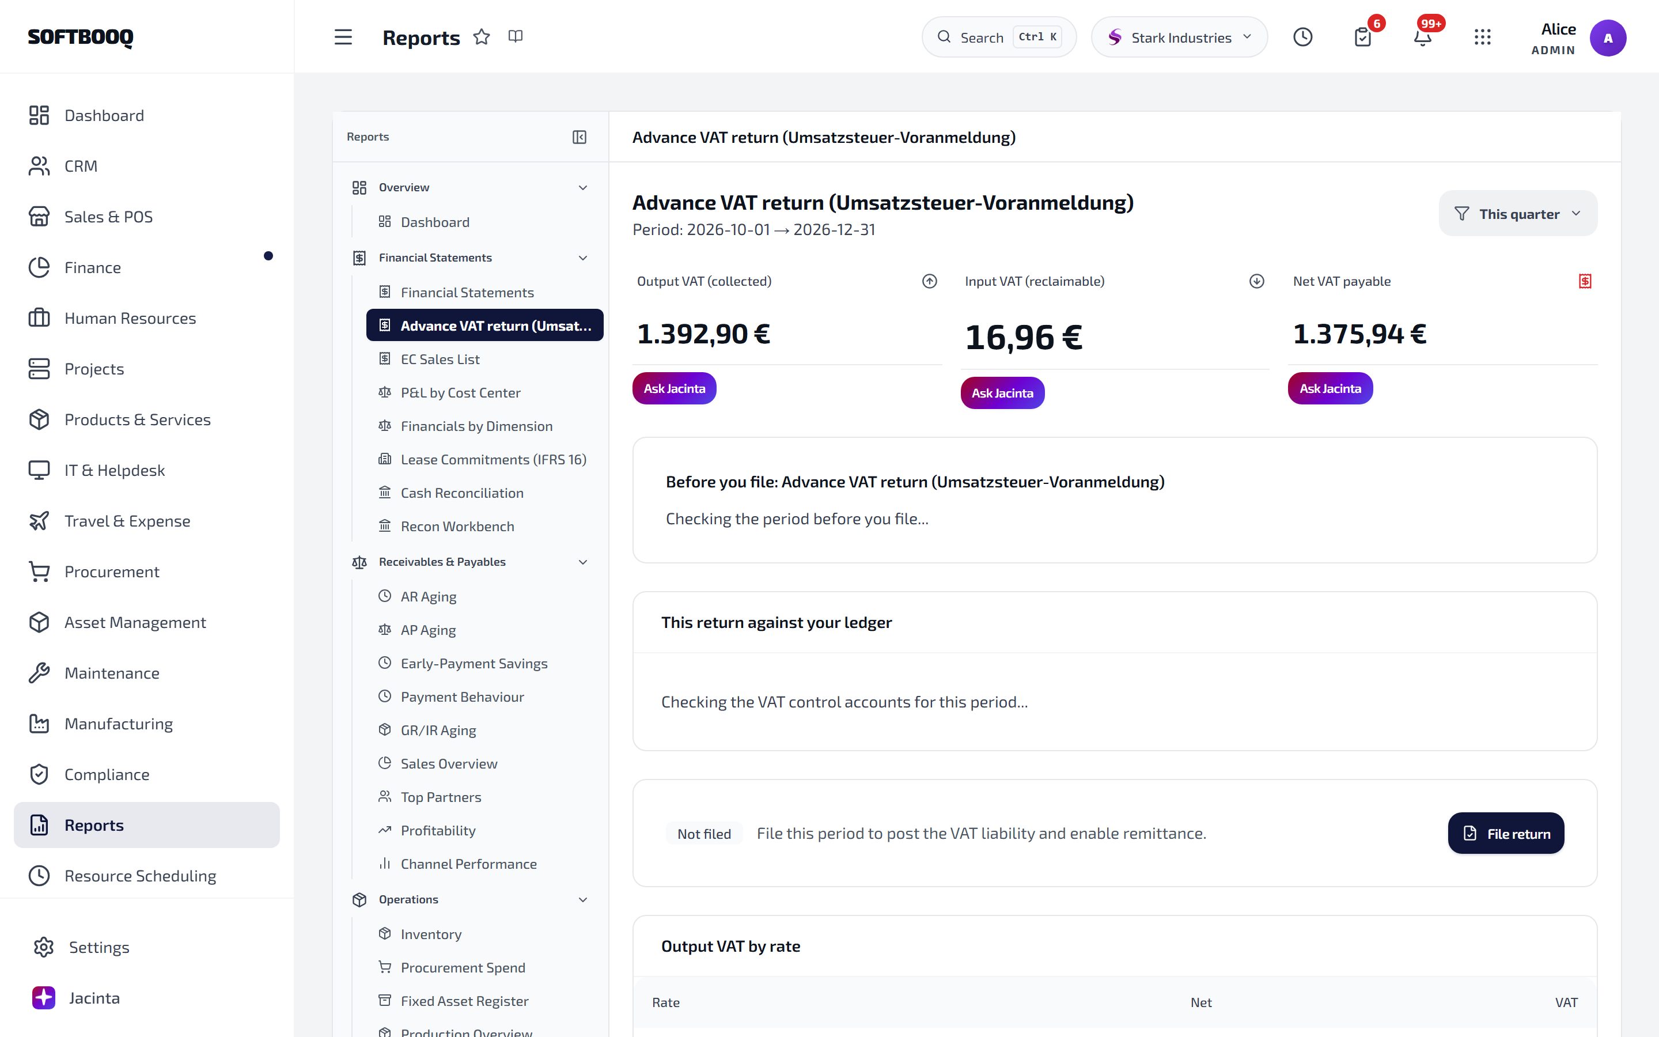The image size is (1659, 1037).
Task: Open the recent activity clock icon
Action: point(1302,37)
